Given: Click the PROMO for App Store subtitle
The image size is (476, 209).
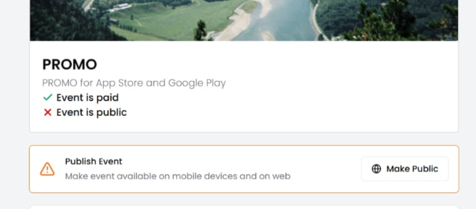Looking at the screenshot, I should point(133,83).
